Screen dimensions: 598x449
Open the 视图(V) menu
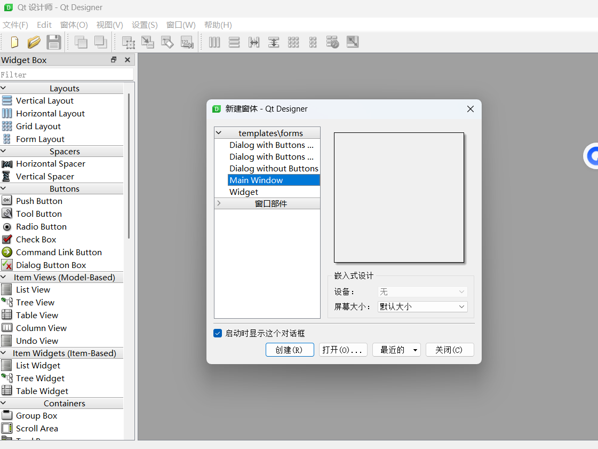pyautogui.click(x=110, y=25)
